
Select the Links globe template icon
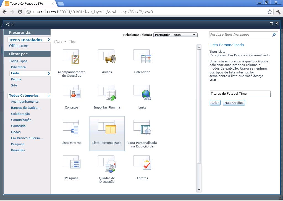[142, 92]
